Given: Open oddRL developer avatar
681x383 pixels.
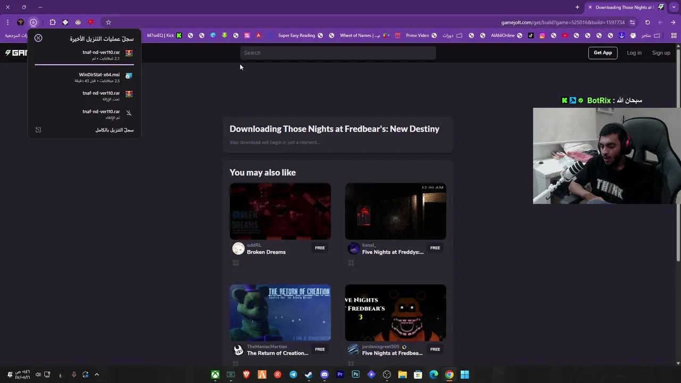Looking at the screenshot, I should click(x=238, y=248).
